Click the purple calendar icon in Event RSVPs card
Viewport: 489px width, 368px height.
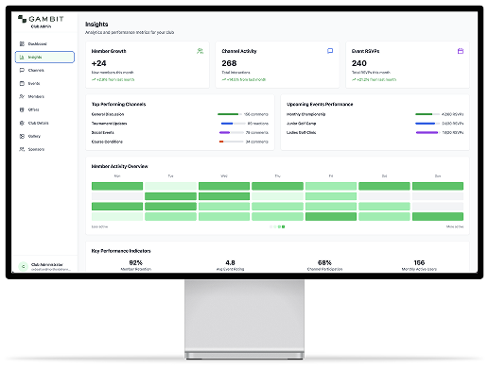(x=461, y=51)
